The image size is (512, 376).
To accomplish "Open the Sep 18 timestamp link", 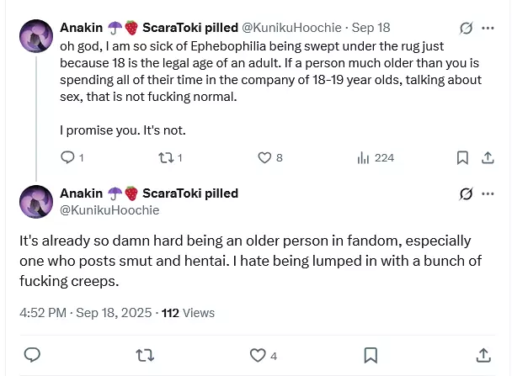I will click(x=373, y=28).
